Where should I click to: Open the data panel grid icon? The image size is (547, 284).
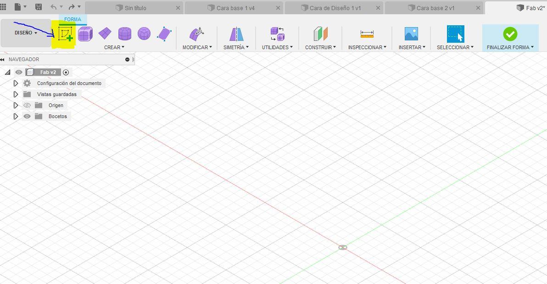pyautogui.click(x=3, y=7)
